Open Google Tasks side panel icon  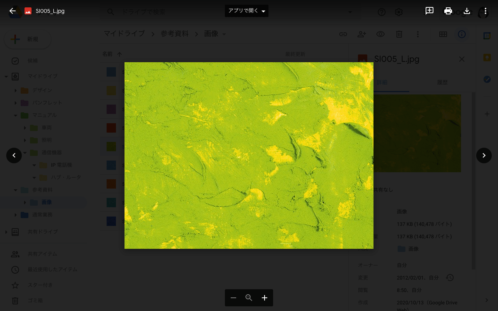[x=487, y=79]
